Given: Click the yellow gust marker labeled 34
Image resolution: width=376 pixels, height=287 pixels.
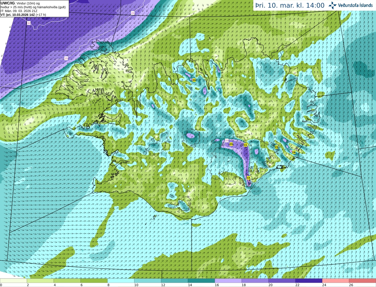Looking at the screenshot, I should click(x=249, y=178).
